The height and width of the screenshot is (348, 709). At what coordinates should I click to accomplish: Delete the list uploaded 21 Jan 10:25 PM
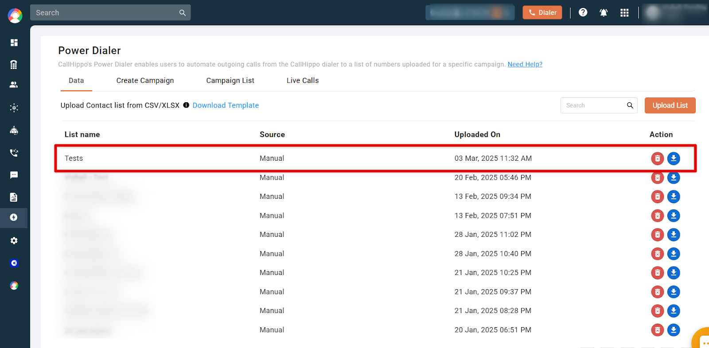tap(658, 273)
